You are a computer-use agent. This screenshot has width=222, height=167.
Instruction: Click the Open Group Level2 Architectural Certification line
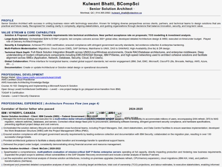[61, 89]
